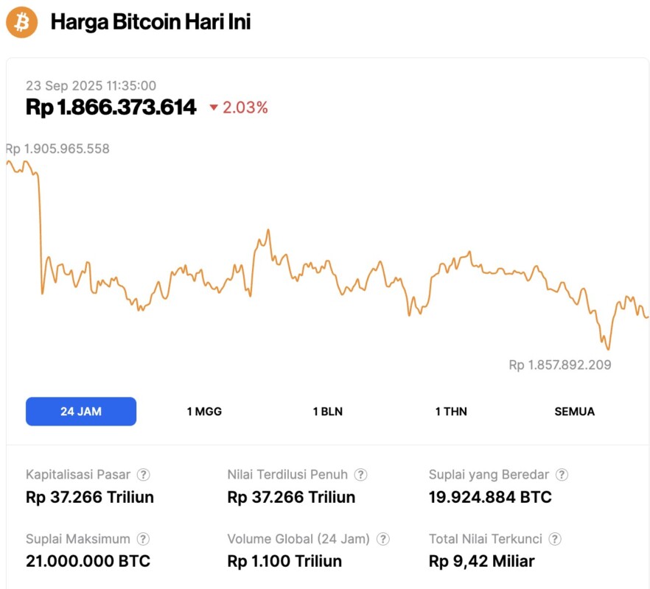Click the red down-triangle price change indicator
The image size is (650, 589).
pos(214,108)
